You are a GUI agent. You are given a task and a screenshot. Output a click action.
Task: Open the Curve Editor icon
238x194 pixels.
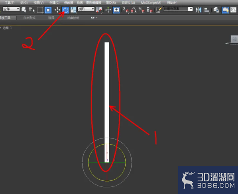coord(233,10)
